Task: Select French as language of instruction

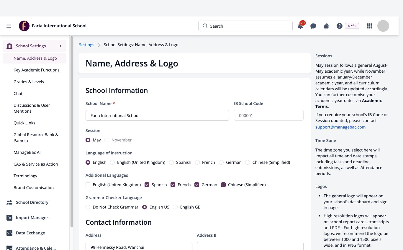Action: pyautogui.click(x=197, y=162)
